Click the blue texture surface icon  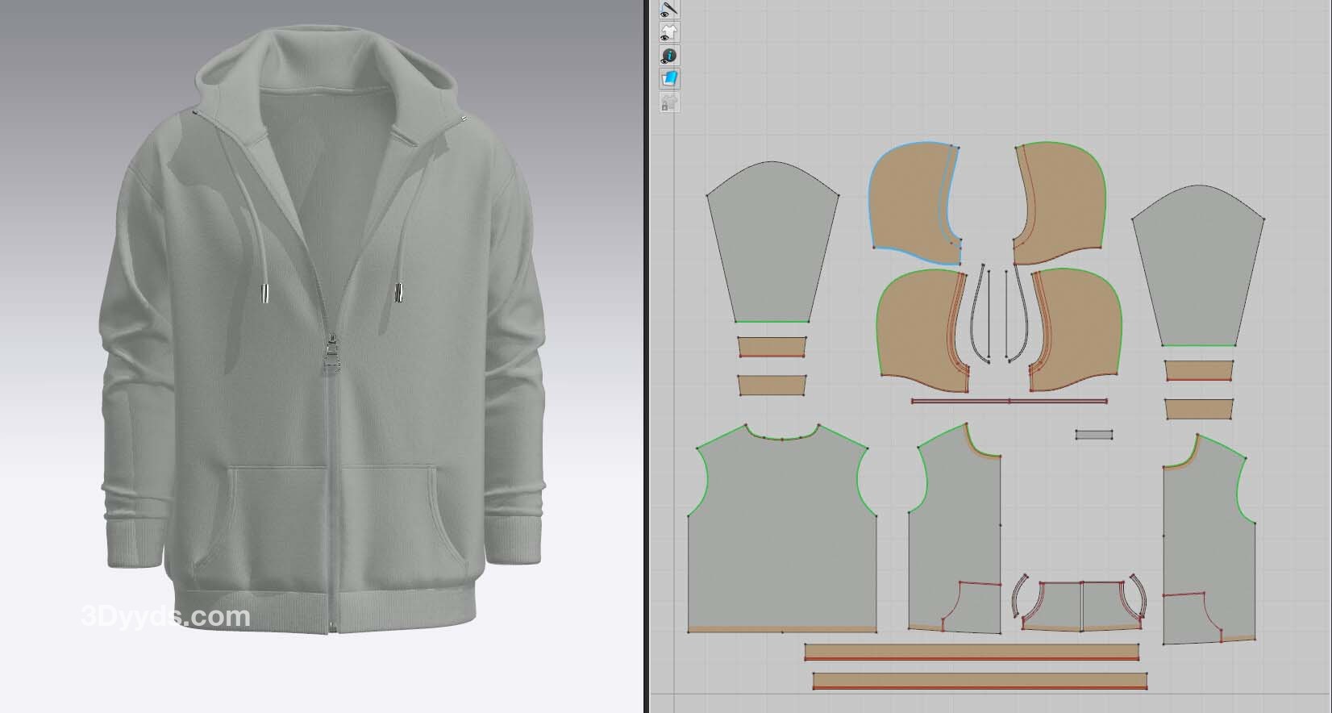point(669,79)
